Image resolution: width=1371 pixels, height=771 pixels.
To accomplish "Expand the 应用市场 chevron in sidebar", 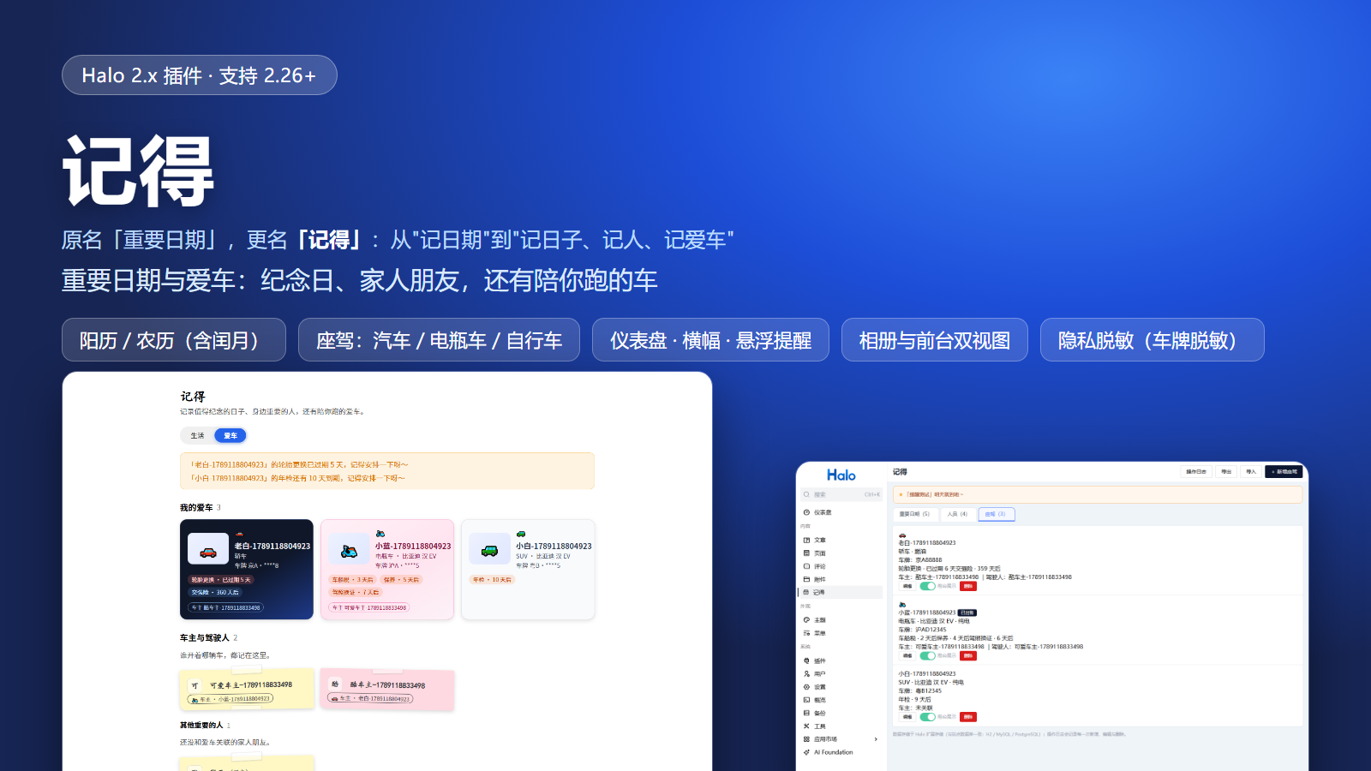I will [876, 739].
